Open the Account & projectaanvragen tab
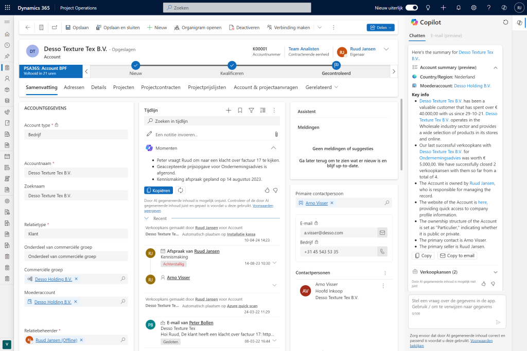The image size is (527, 351). click(x=266, y=87)
